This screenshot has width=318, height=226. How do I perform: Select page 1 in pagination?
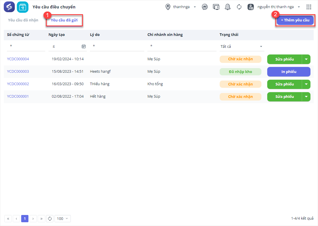25,218
